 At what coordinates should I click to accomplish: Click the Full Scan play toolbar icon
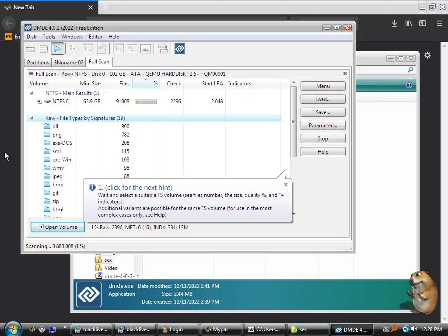57,49
